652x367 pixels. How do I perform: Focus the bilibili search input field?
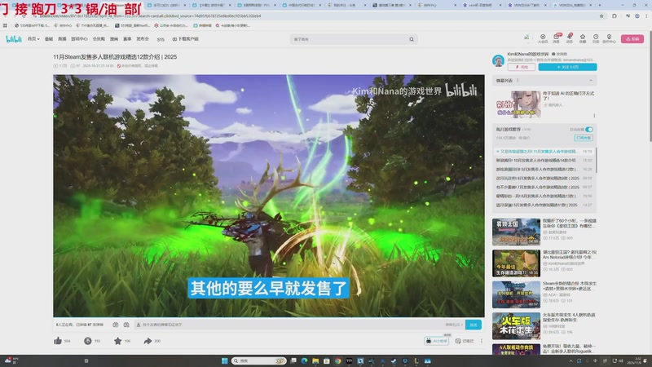coord(349,39)
